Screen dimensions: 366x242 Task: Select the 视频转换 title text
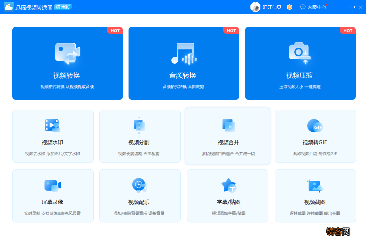(66, 75)
